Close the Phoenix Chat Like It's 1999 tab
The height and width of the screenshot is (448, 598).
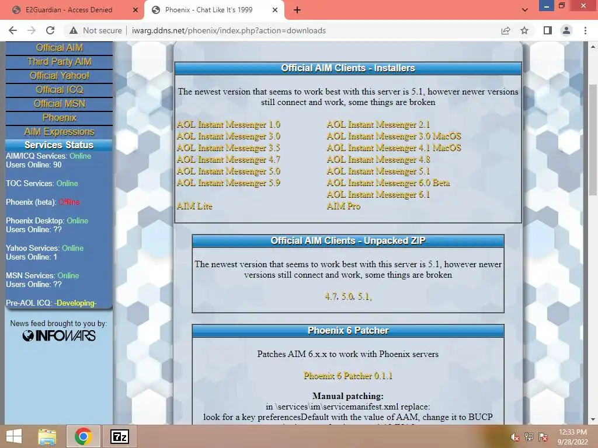[275, 10]
